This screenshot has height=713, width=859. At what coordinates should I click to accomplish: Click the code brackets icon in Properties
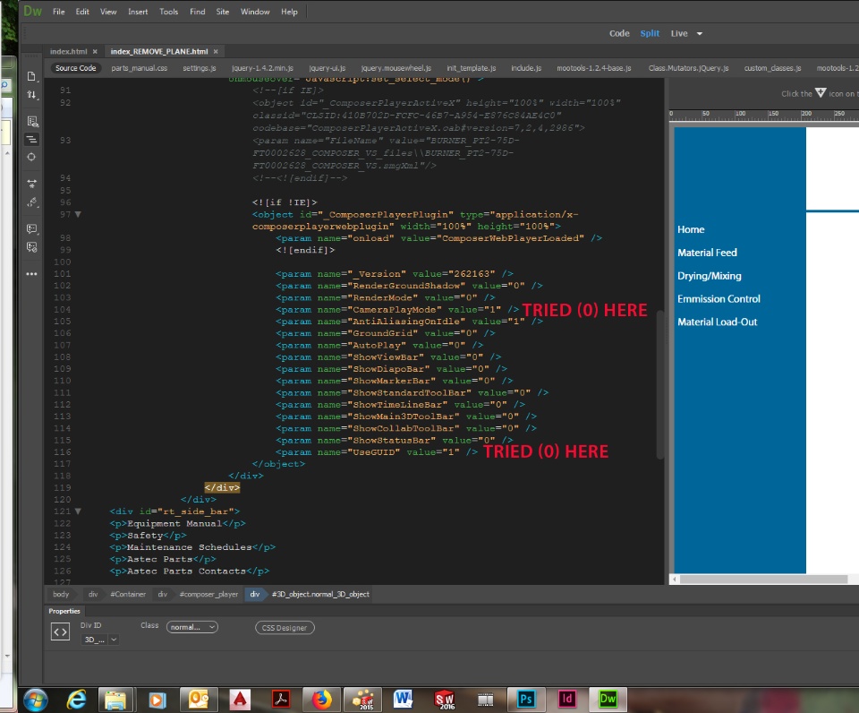(x=60, y=632)
